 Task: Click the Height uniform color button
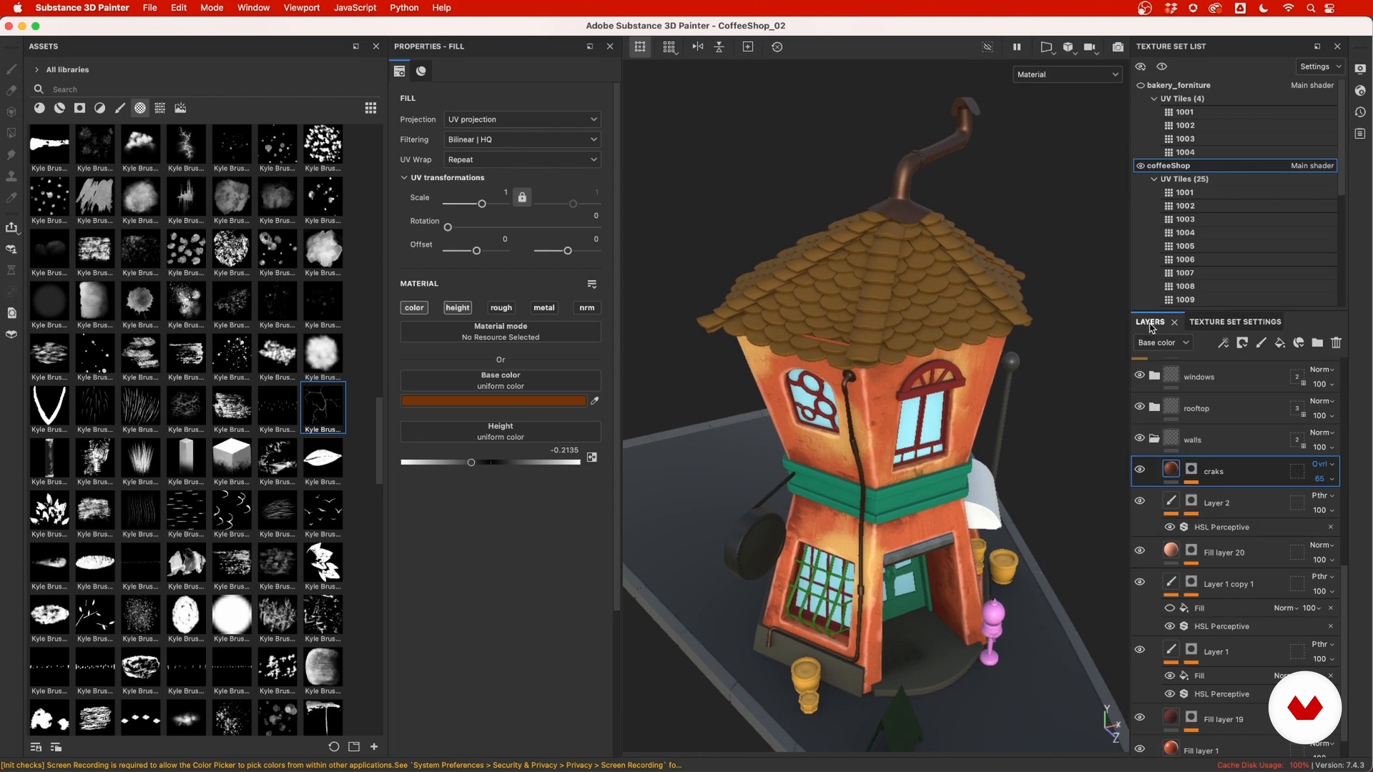501,432
